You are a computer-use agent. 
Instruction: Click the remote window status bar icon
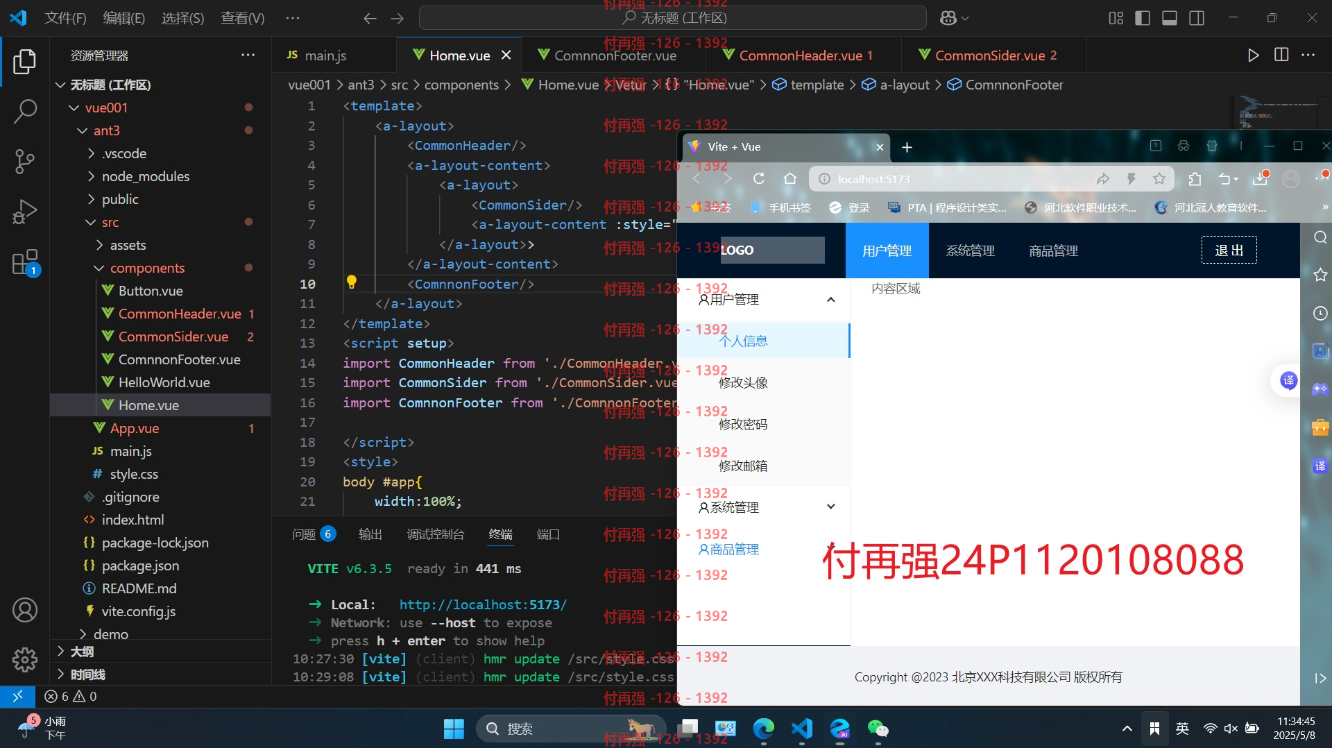pyautogui.click(x=17, y=696)
